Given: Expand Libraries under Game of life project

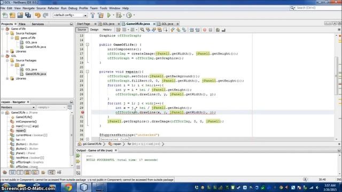Looking at the screenshot, I should pos(7,51).
